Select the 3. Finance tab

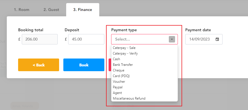tap(83, 10)
